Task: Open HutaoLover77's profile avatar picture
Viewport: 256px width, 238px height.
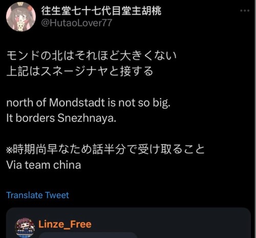Action: click(21, 17)
